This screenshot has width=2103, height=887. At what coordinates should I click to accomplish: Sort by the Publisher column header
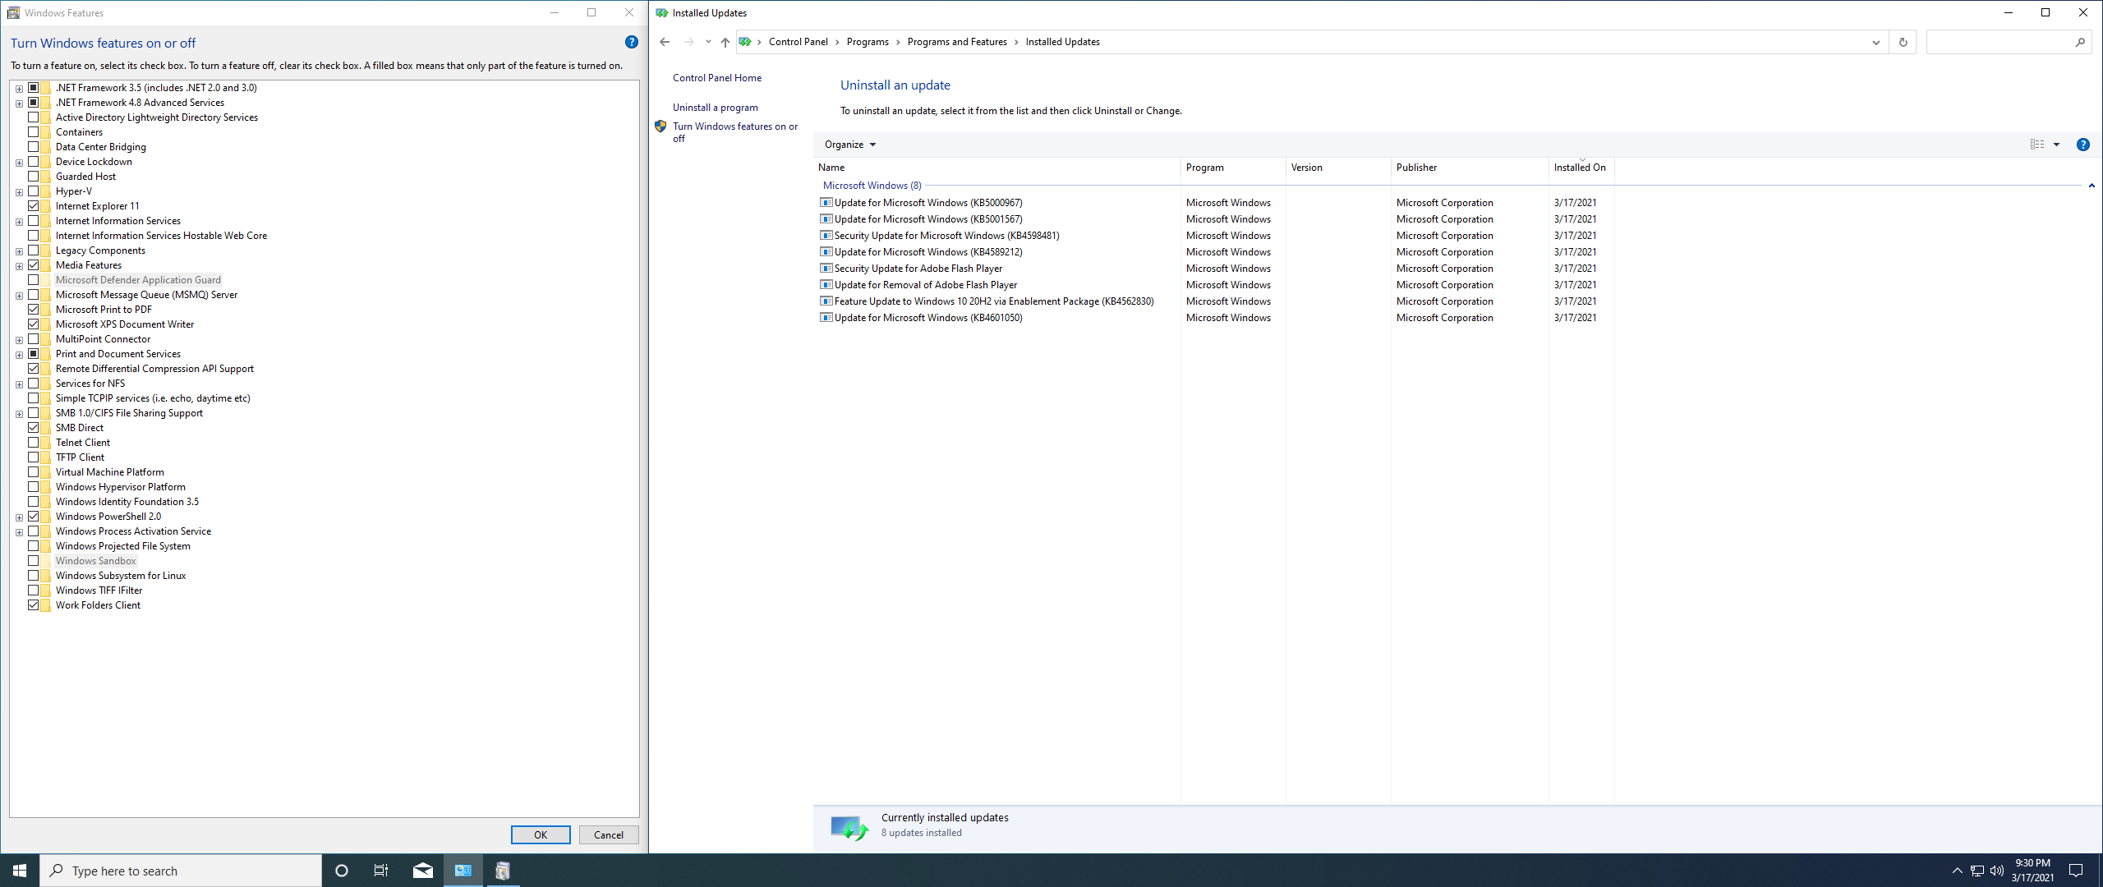[1470, 168]
